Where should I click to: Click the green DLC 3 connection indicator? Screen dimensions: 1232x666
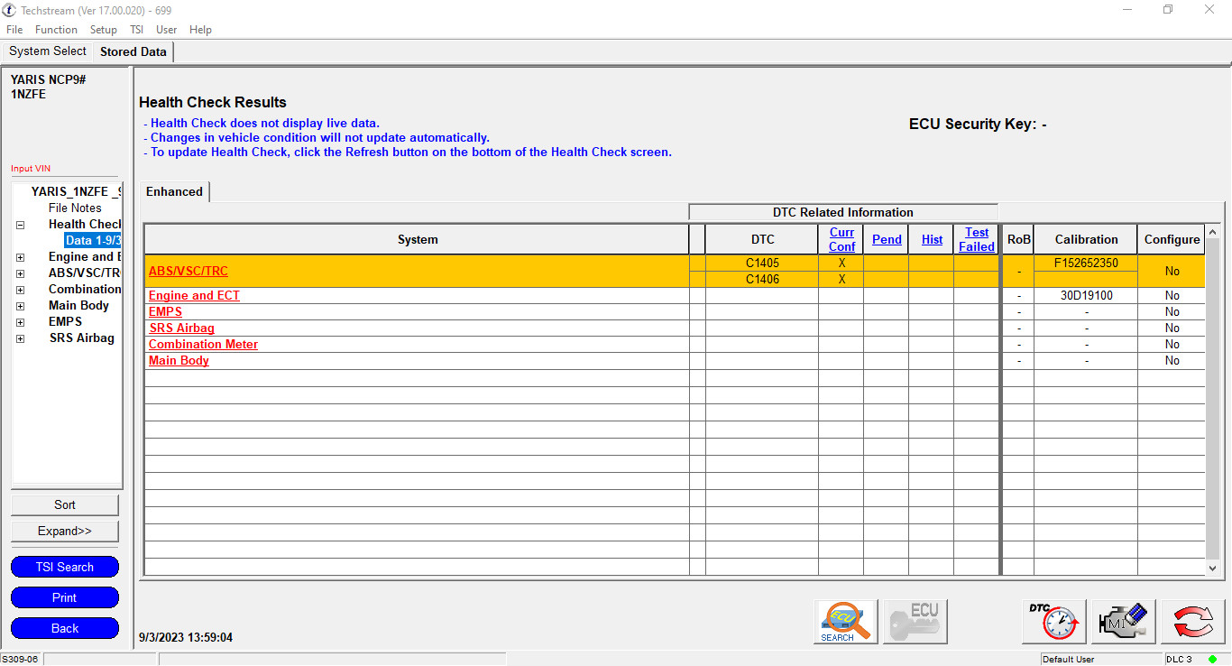pyautogui.click(x=1213, y=659)
